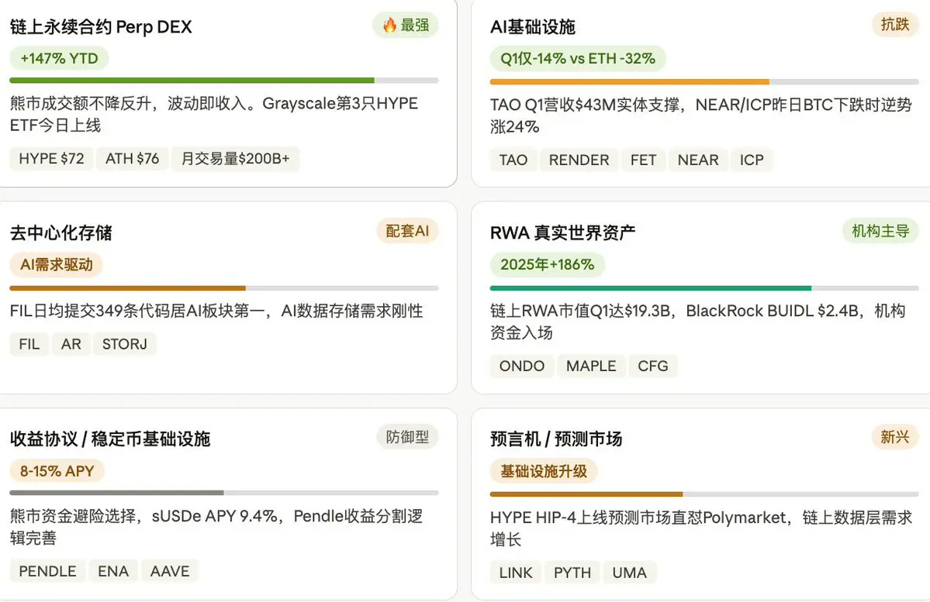Select the ONDO token tag
This screenshot has width=930, height=602.
[522, 366]
